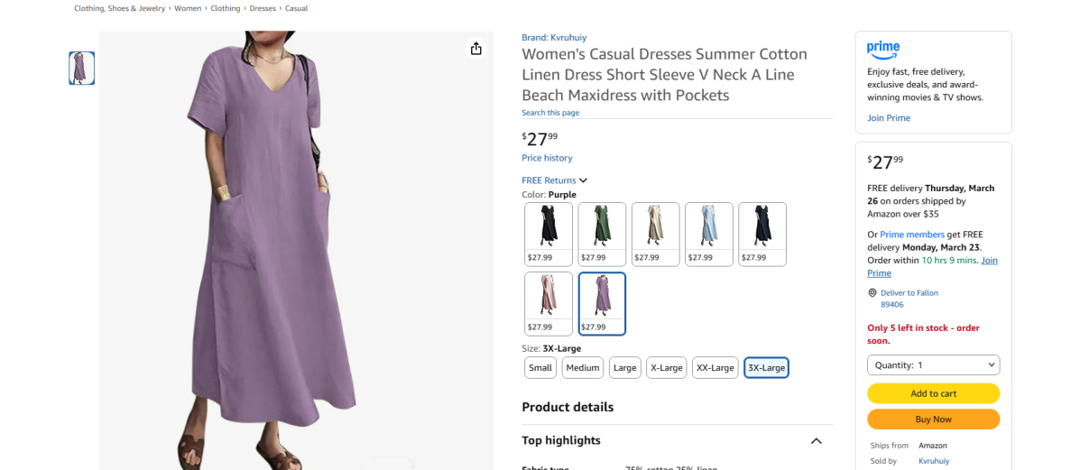Select the purple dress thumbnail image
1080x470 pixels.
tap(82, 69)
